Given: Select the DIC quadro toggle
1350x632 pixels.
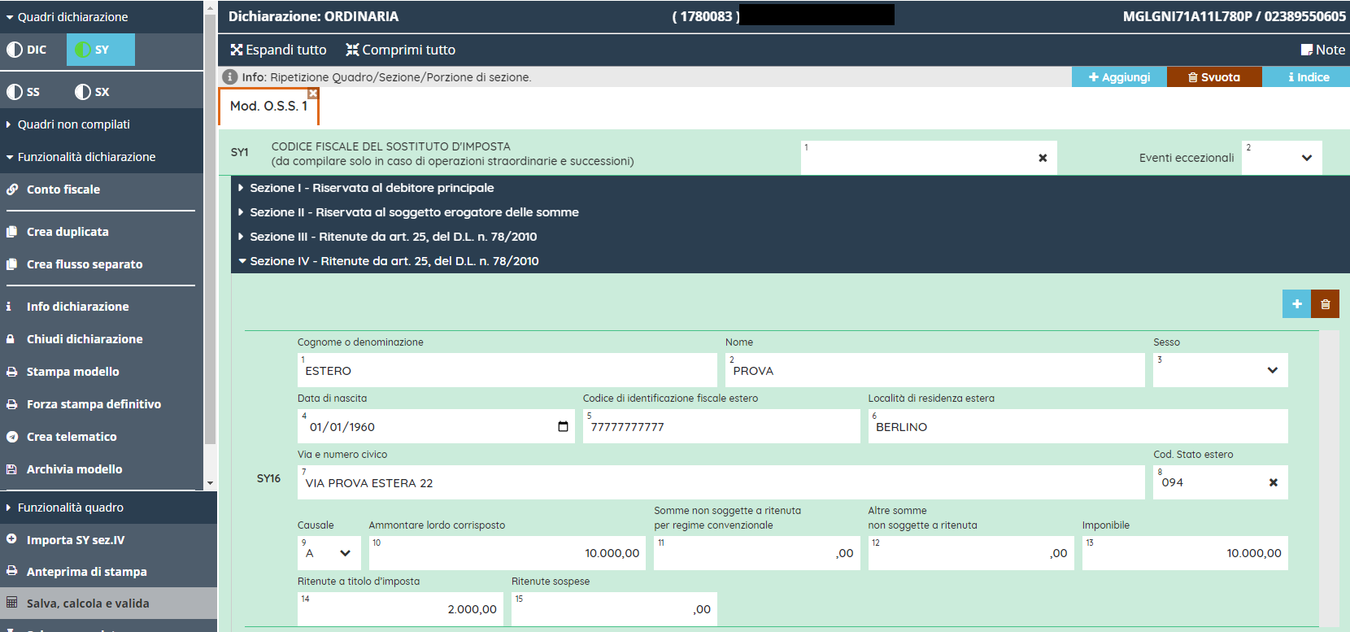Looking at the screenshot, I should pos(27,50).
